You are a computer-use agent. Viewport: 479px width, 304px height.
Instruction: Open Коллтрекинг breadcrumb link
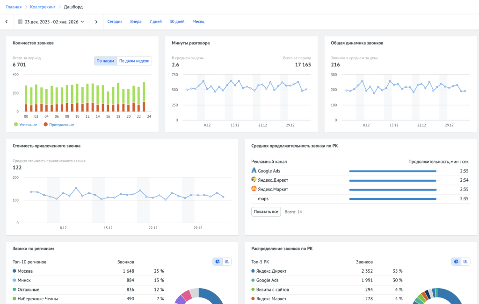(x=42, y=7)
